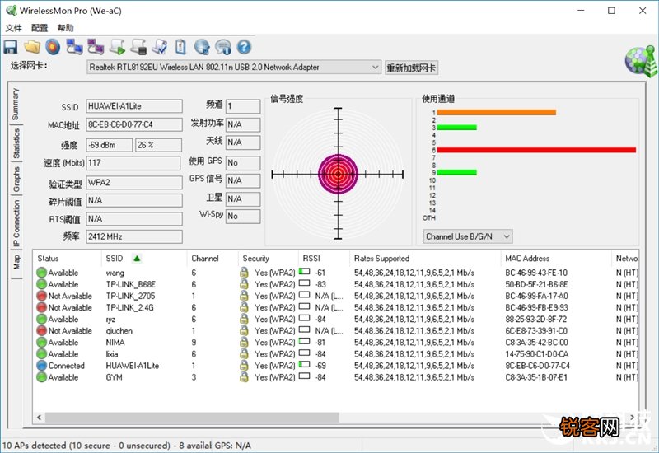Select MAC address BC-46-99-43-FE-10
This screenshot has width=659, height=453.
coord(536,273)
